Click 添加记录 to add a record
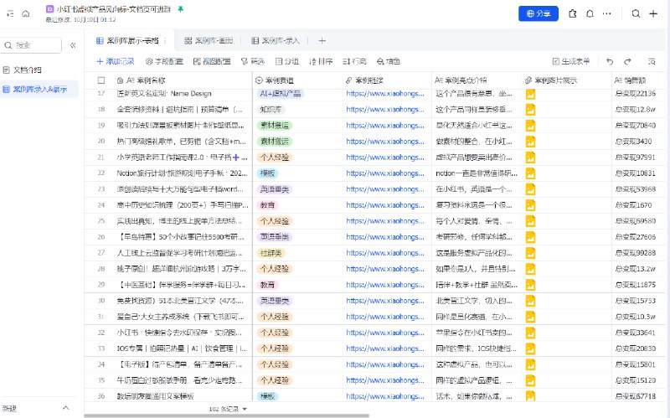This screenshot has height=418, width=670. point(116,61)
